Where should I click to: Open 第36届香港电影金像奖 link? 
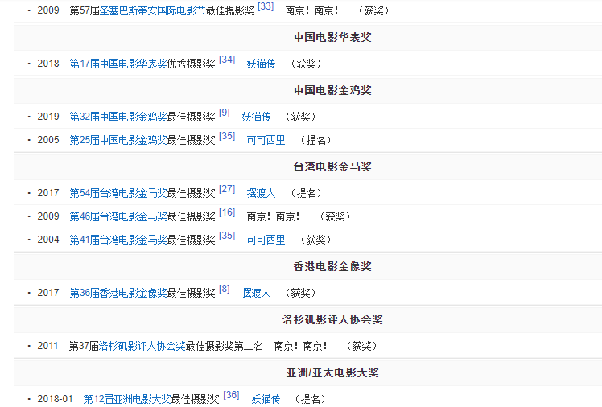pos(118,293)
